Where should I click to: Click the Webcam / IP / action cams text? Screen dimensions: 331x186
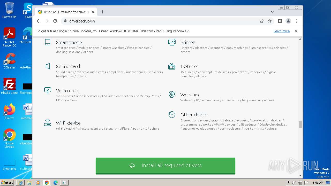click(227, 100)
